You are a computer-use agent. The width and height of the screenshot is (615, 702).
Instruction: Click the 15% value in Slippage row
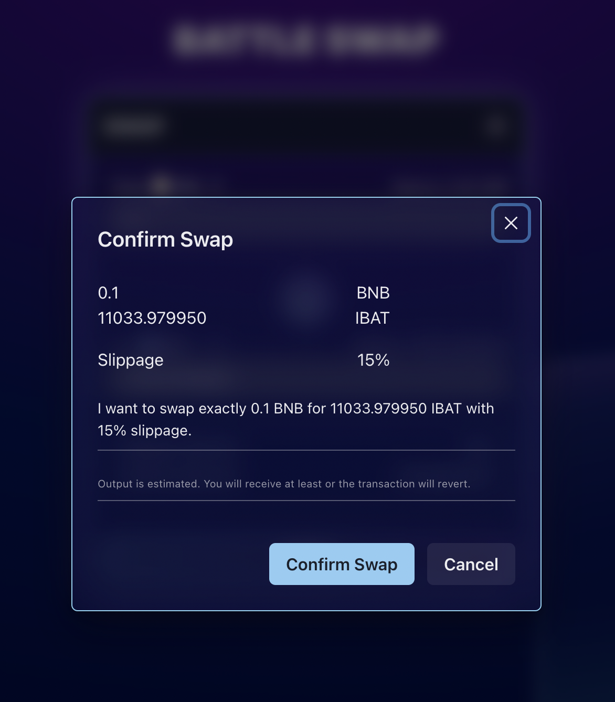373,360
